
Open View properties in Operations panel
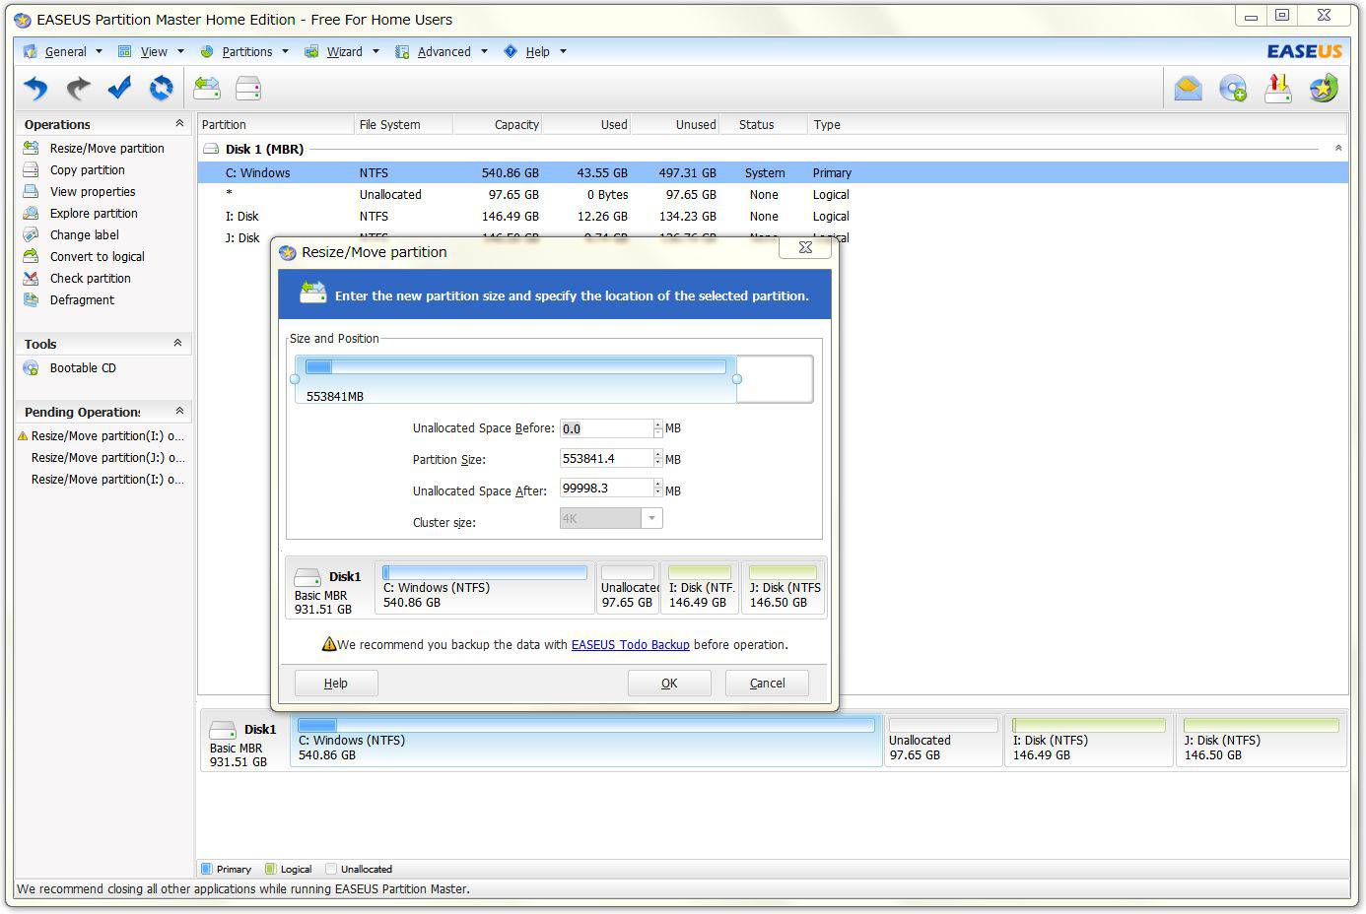coord(93,192)
